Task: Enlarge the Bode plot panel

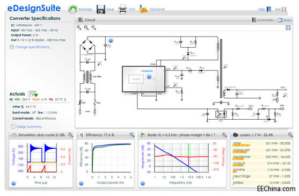Action: pos(224,135)
